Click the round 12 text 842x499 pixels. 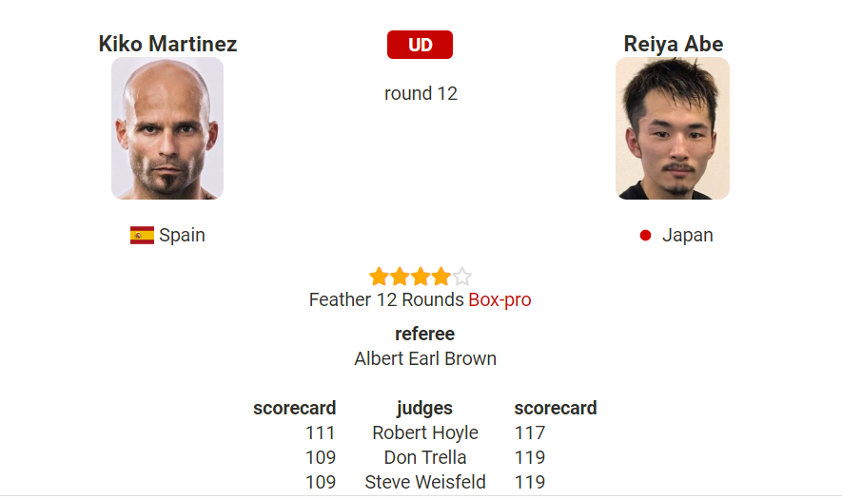point(421,93)
